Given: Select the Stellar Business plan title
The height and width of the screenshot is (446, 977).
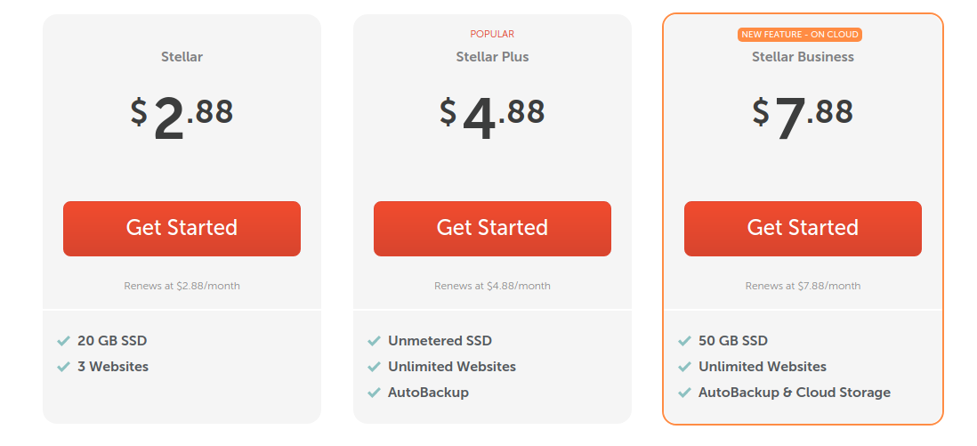Looking at the screenshot, I should pos(803,57).
